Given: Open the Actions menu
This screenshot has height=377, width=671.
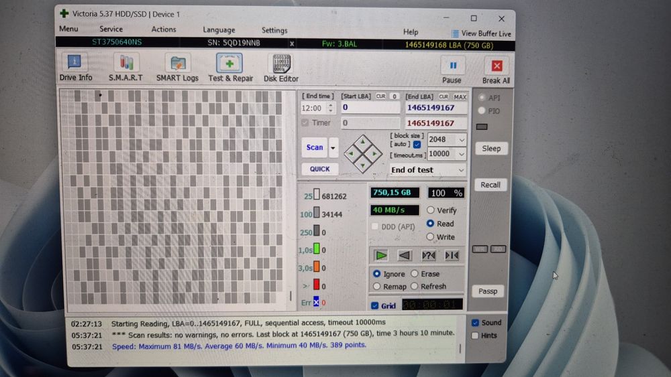Looking at the screenshot, I should coord(164,29).
